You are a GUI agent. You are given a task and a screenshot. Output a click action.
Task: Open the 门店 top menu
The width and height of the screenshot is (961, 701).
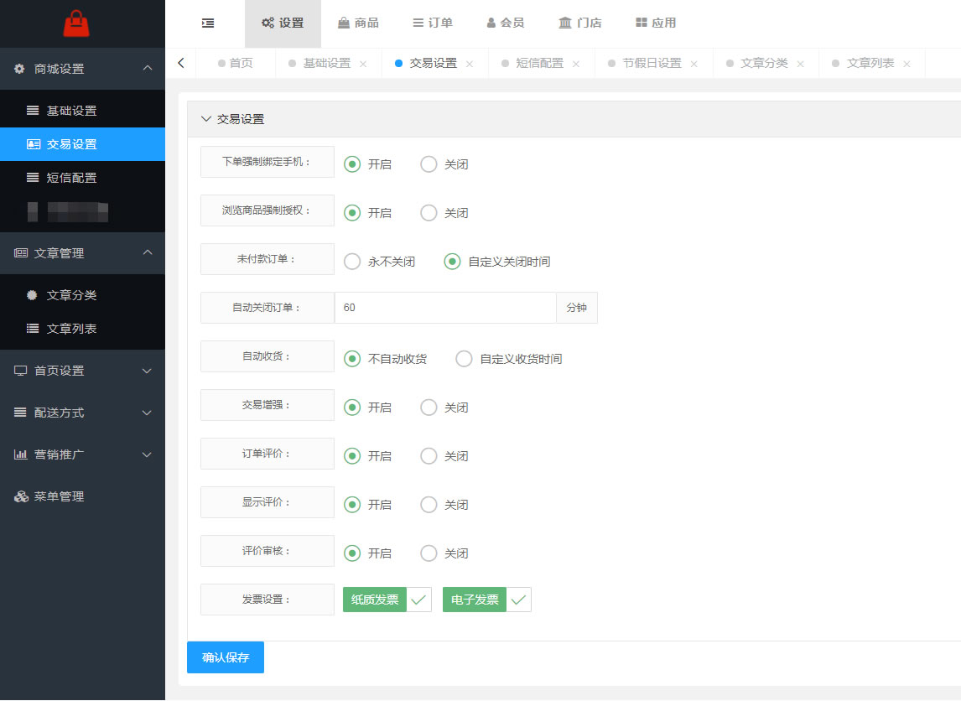580,23
